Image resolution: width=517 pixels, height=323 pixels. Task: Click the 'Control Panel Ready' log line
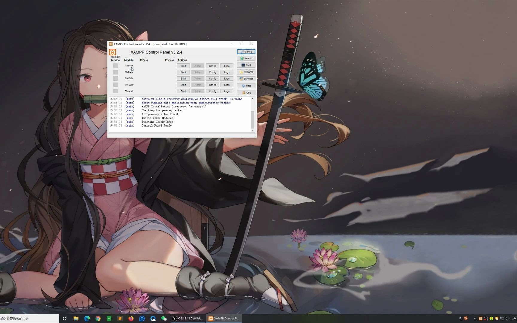pos(156,126)
